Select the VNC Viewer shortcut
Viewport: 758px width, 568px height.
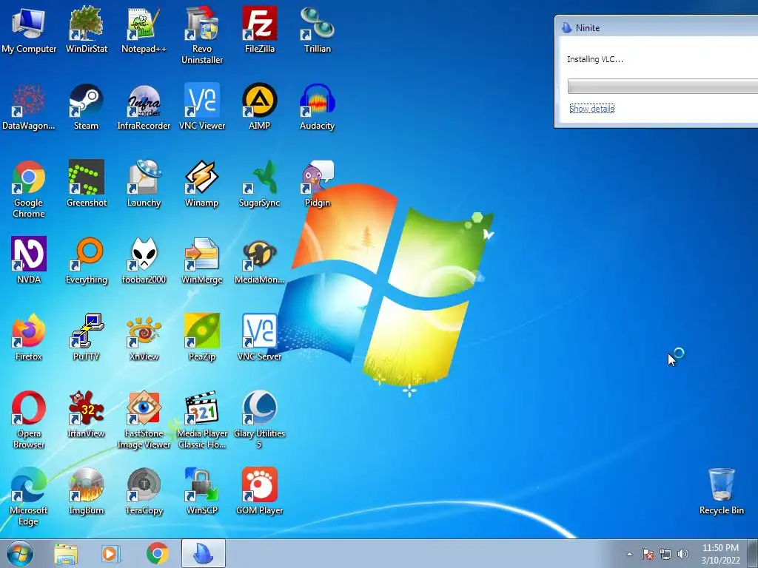pyautogui.click(x=202, y=106)
